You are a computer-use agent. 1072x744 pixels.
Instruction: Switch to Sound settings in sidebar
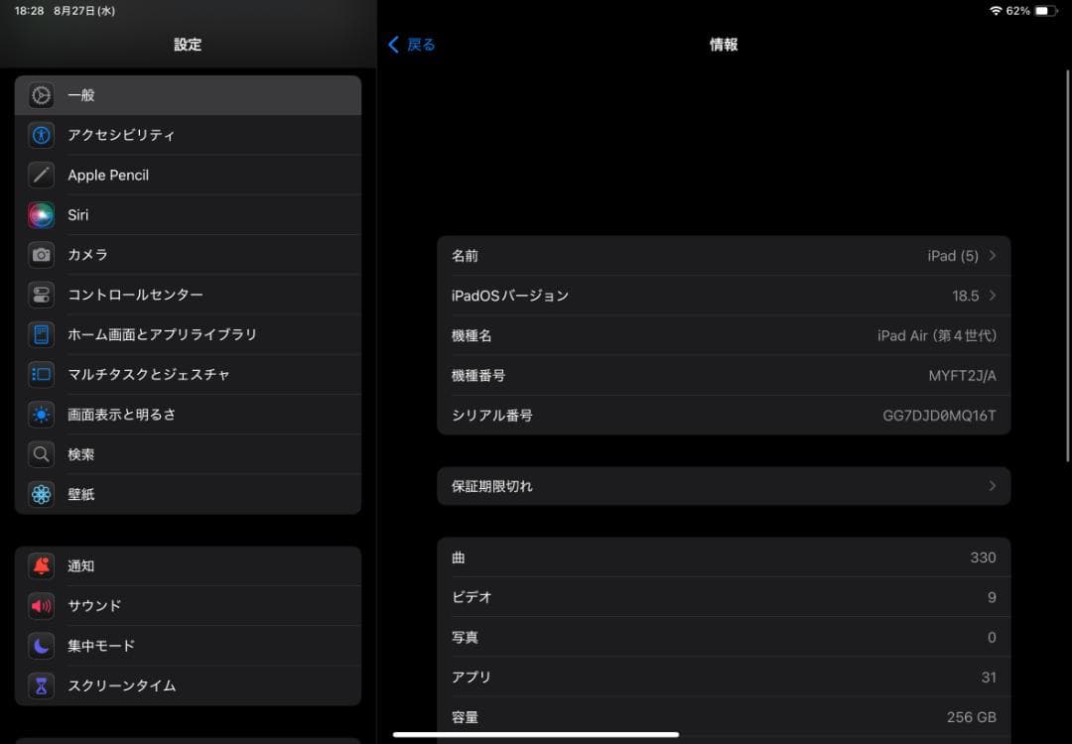point(40,605)
